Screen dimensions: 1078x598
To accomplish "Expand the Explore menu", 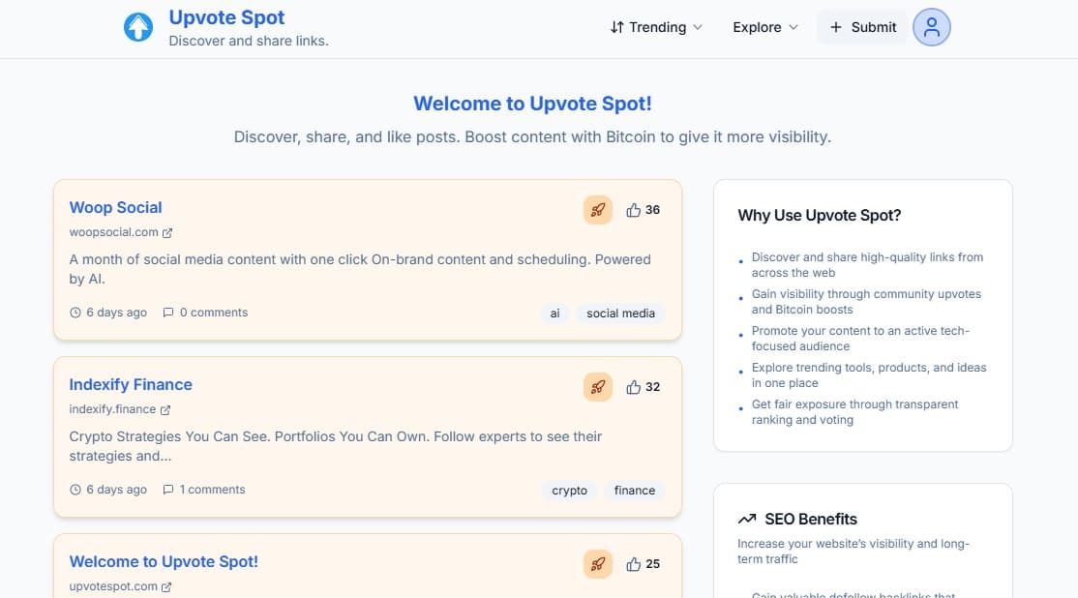I will tap(764, 27).
